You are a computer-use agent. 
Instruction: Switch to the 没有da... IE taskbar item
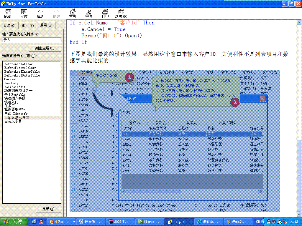point(209,222)
